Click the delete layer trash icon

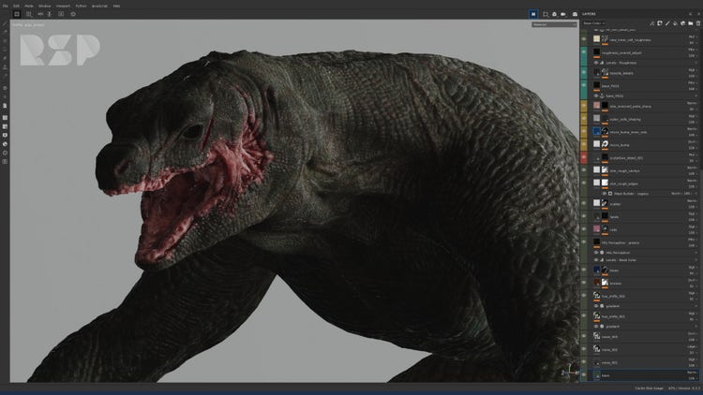697,23
